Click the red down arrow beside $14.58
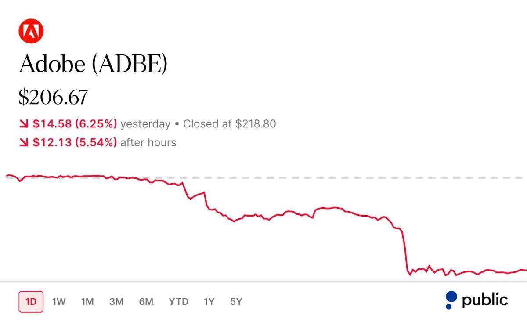This screenshot has height=322, width=527. [24, 124]
